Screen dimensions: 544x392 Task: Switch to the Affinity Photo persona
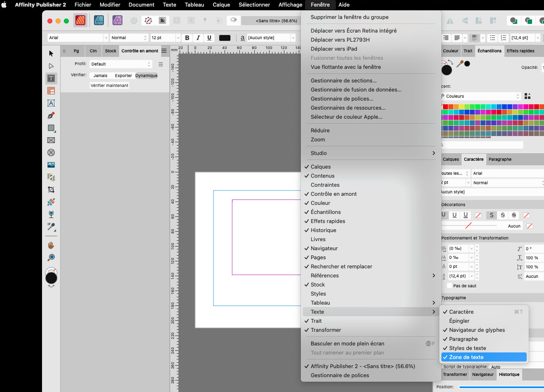click(117, 20)
